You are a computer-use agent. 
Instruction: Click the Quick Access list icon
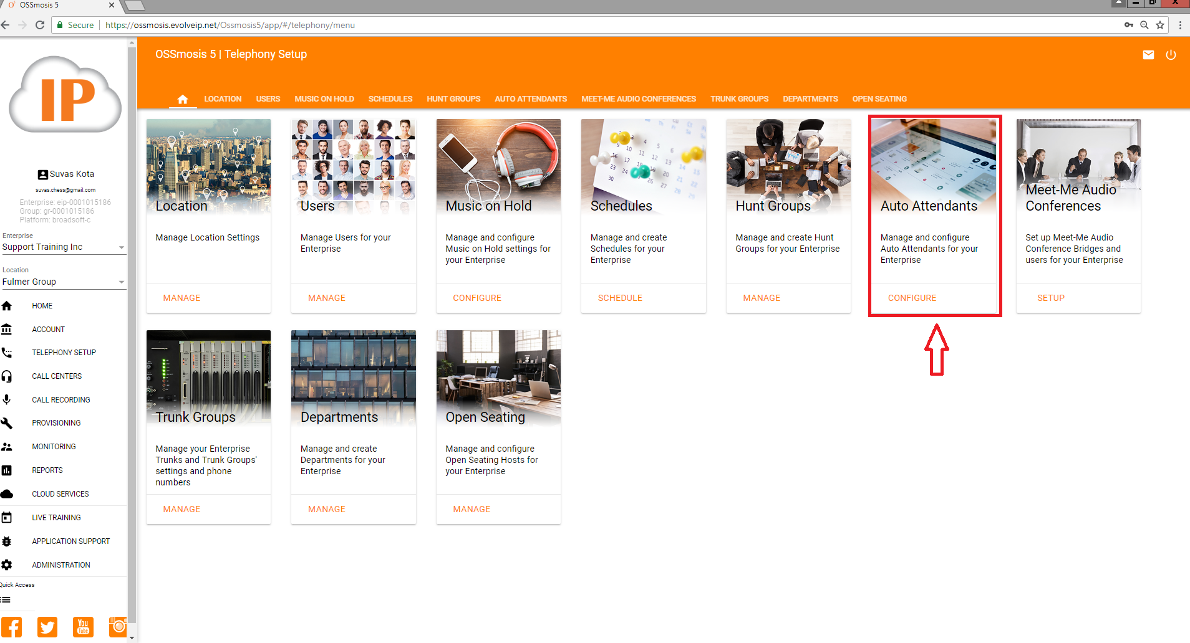click(6, 600)
